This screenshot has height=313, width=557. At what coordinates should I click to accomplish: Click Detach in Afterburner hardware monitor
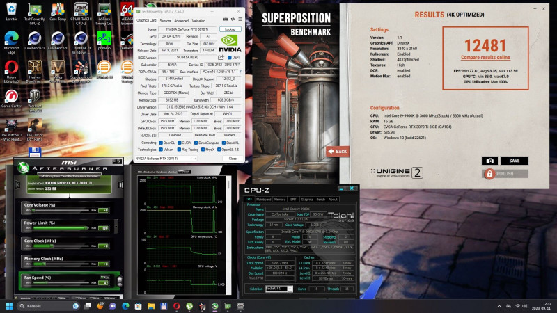[185, 172]
